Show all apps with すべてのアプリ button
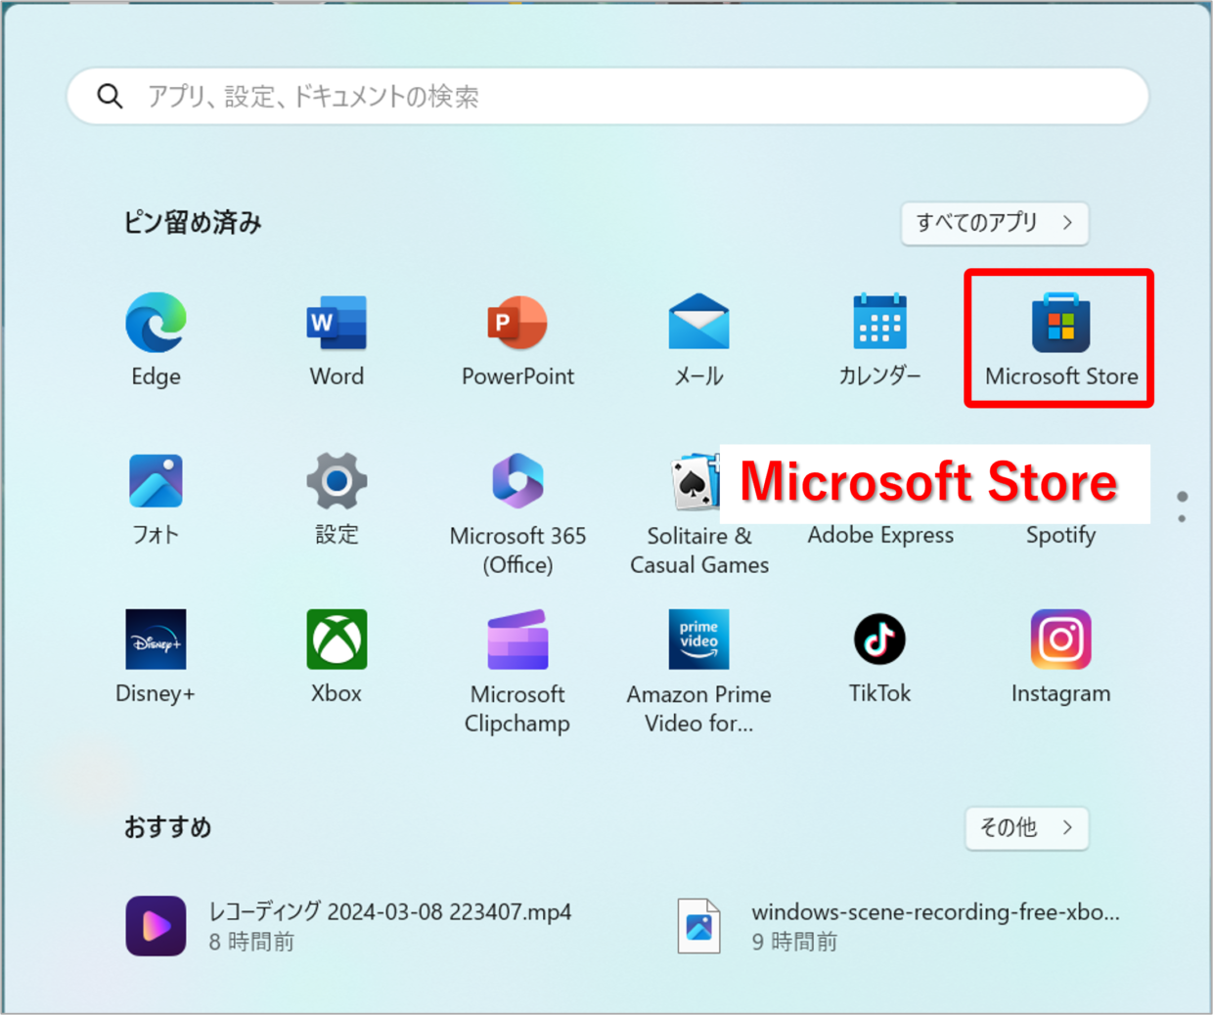The width and height of the screenshot is (1213, 1015). click(x=994, y=223)
